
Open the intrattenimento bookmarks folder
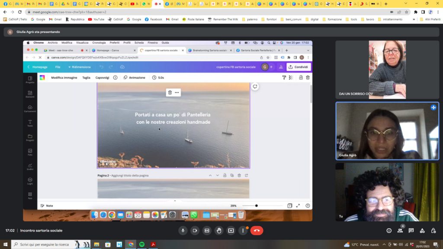coord(390,19)
